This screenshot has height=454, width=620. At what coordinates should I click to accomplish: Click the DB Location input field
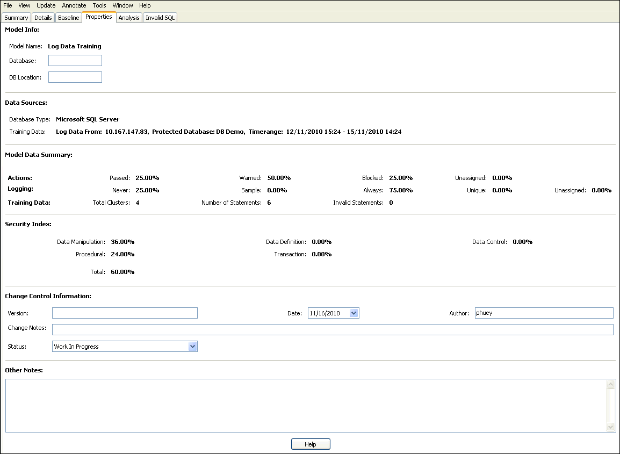pos(75,77)
